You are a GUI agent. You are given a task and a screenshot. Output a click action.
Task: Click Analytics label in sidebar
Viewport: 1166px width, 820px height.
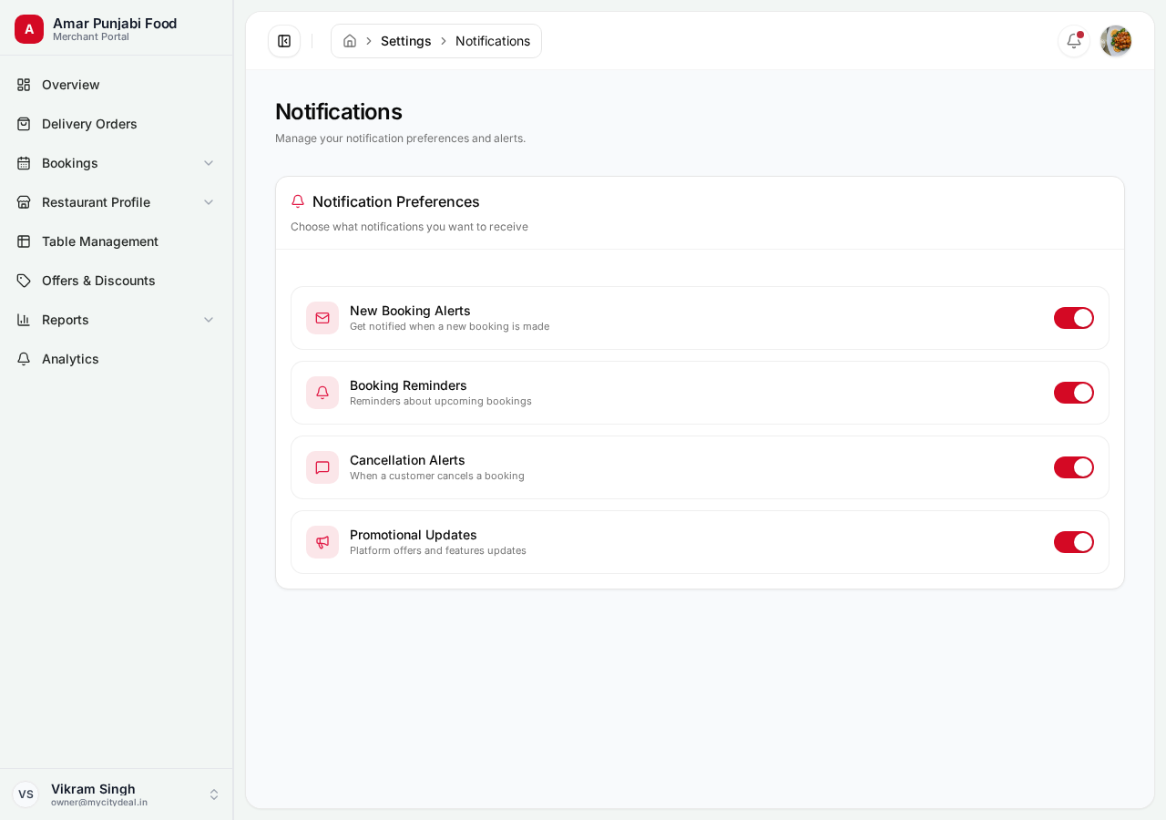point(70,359)
